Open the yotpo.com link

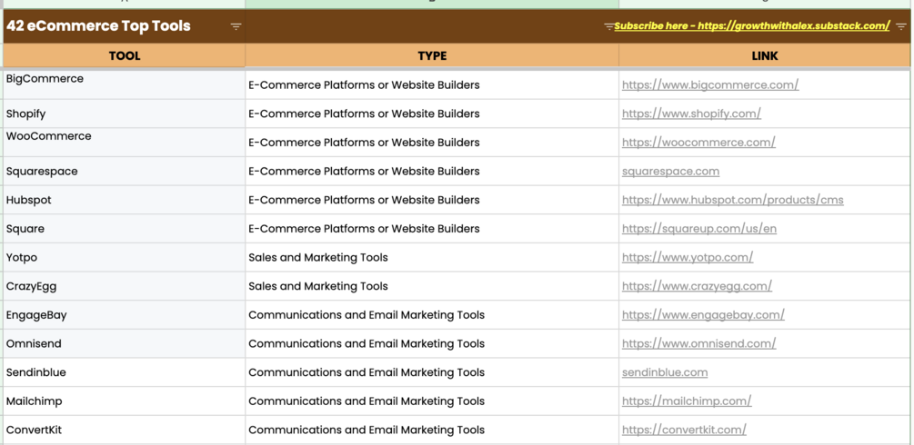click(x=688, y=257)
